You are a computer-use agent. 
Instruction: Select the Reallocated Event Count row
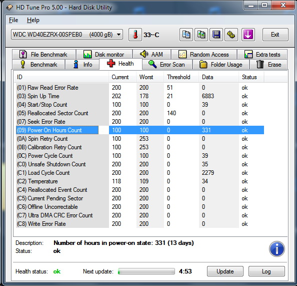[x=140, y=190]
